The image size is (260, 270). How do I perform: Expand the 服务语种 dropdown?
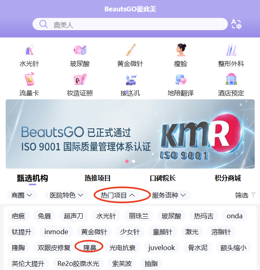pos(169,195)
